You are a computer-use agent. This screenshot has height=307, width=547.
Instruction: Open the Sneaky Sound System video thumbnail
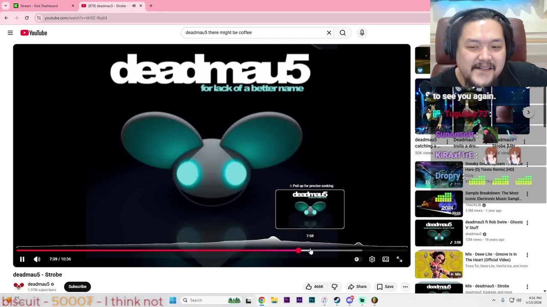[439, 174]
